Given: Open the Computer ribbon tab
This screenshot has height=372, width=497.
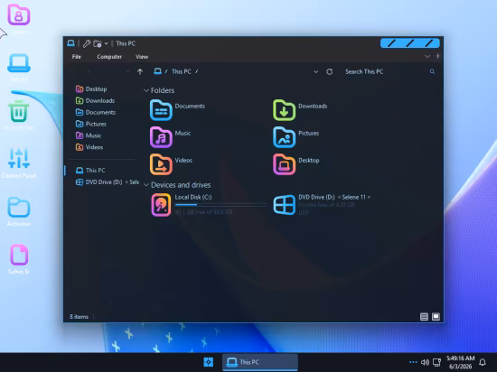Looking at the screenshot, I should (x=109, y=57).
